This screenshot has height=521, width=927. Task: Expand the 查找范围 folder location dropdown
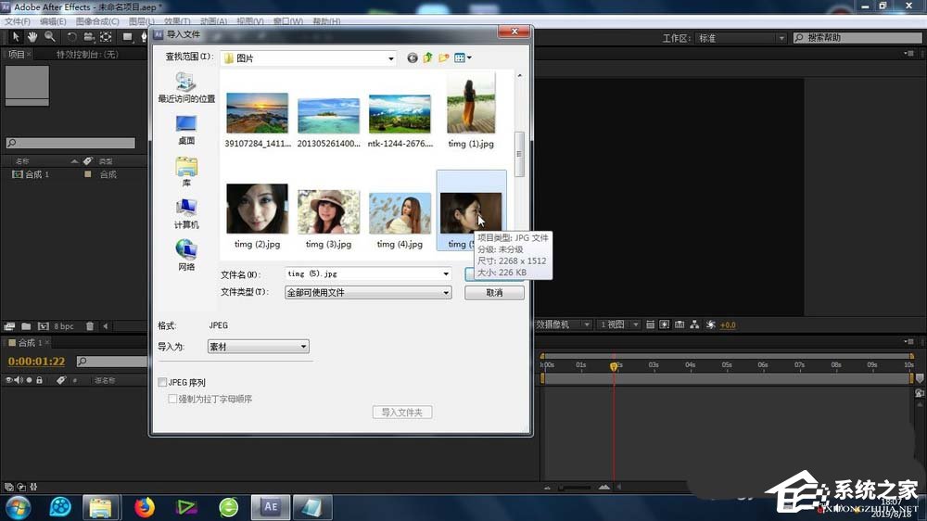(x=310, y=57)
